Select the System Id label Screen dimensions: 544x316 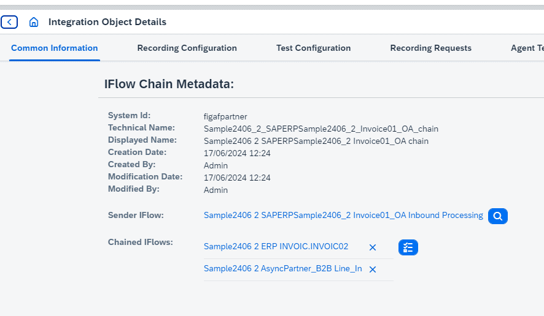129,115
